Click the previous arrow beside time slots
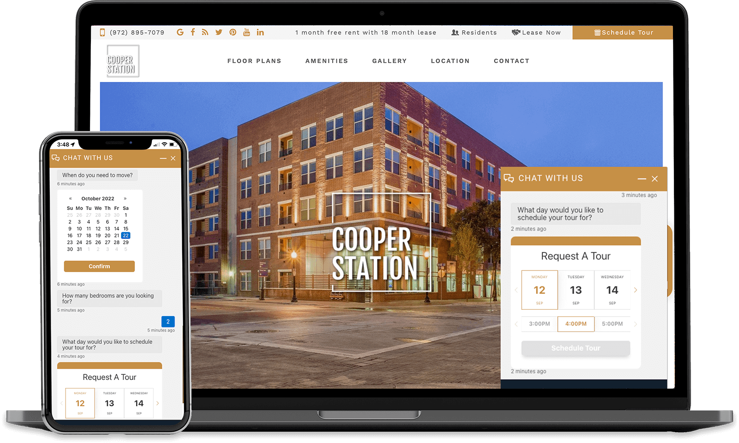The height and width of the screenshot is (443, 739). pos(516,324)
